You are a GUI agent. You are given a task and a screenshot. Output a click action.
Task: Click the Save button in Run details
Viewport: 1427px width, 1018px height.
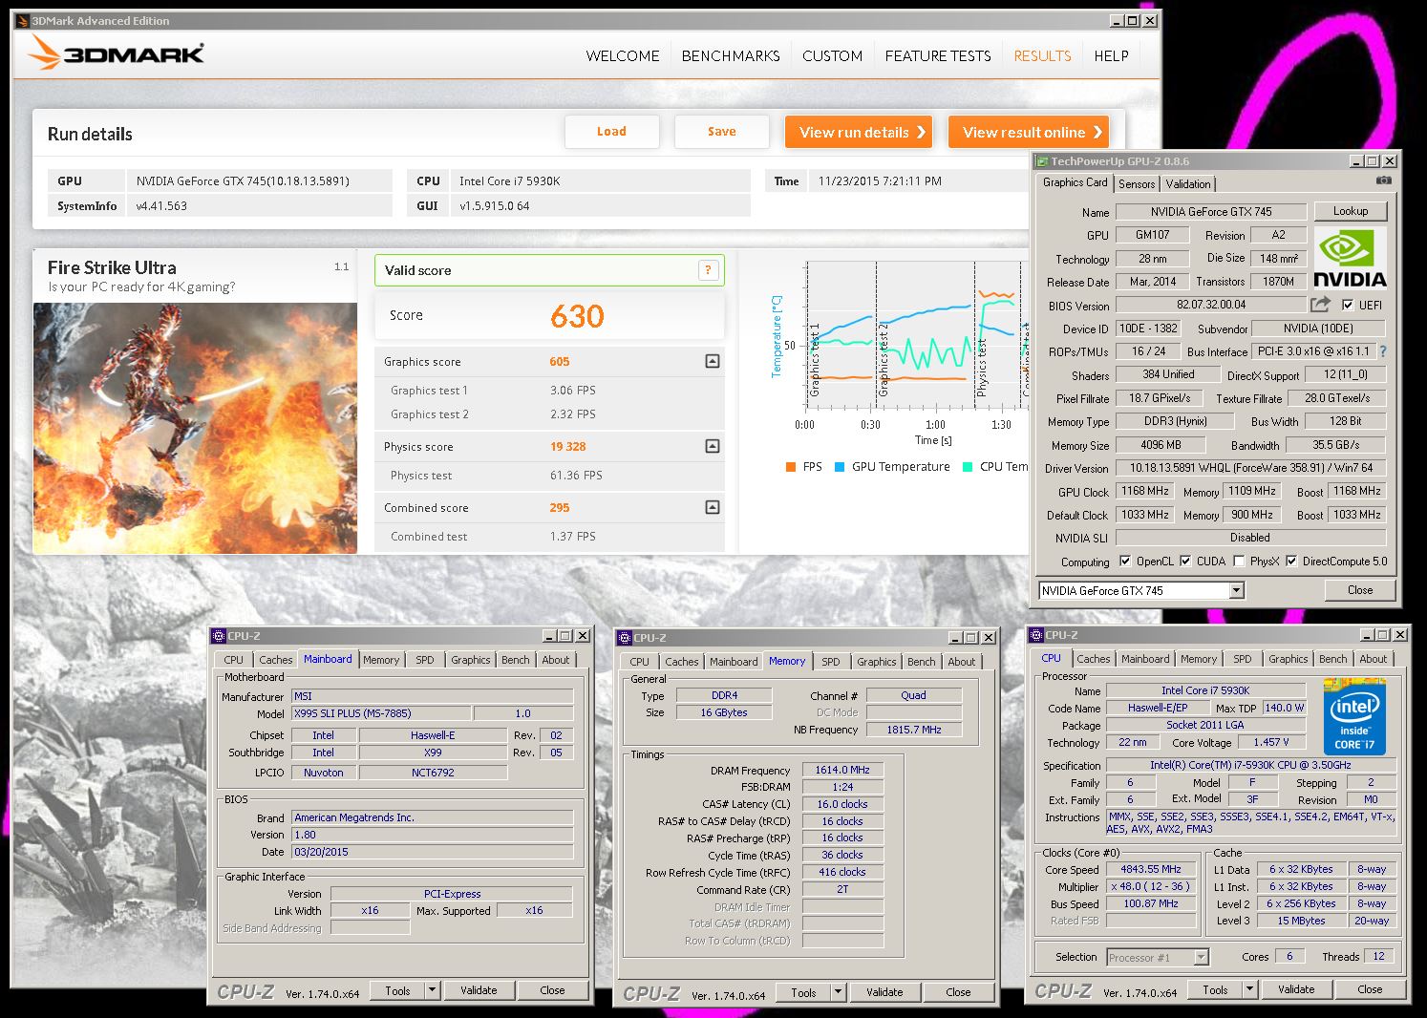pos(722,132)
